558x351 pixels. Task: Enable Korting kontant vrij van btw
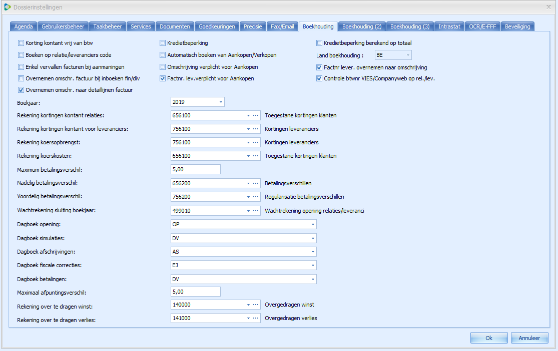[x=21, y=43]
